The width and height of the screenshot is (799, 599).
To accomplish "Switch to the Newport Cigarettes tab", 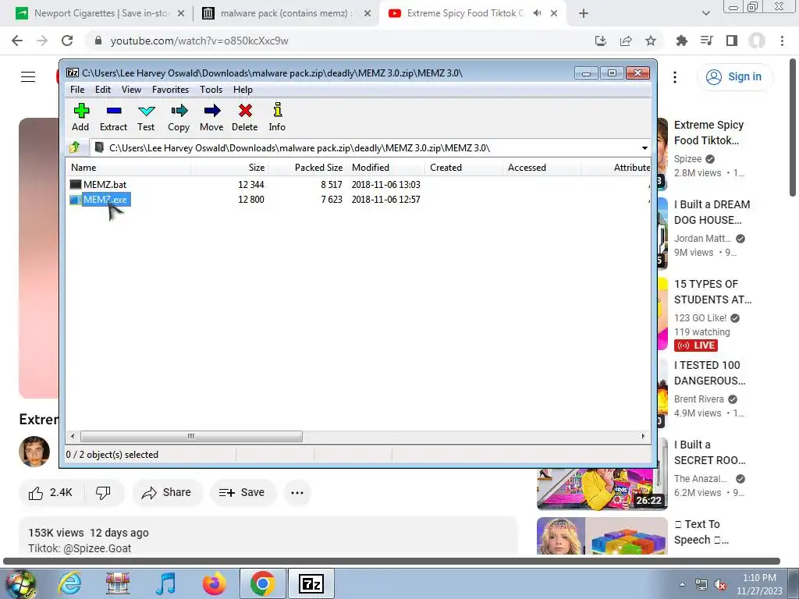I will click(x=101, y=13).
